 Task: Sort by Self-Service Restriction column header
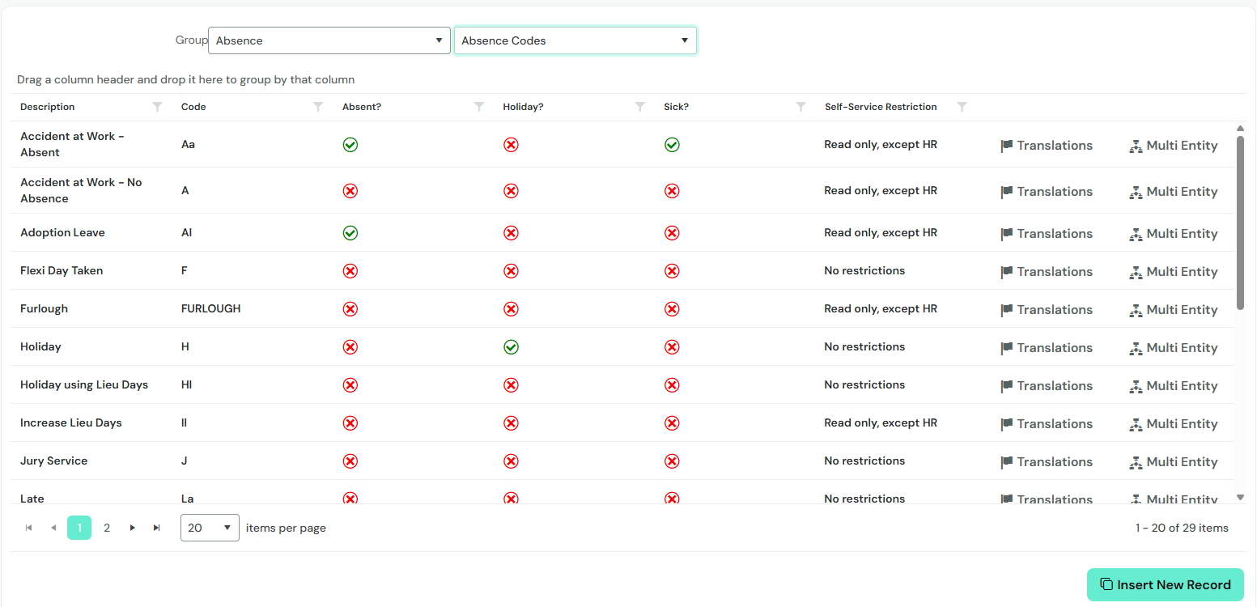881,107
